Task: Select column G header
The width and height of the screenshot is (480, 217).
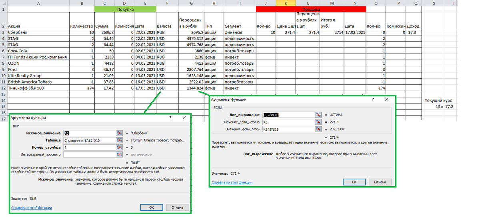Action: pos(192,3)
